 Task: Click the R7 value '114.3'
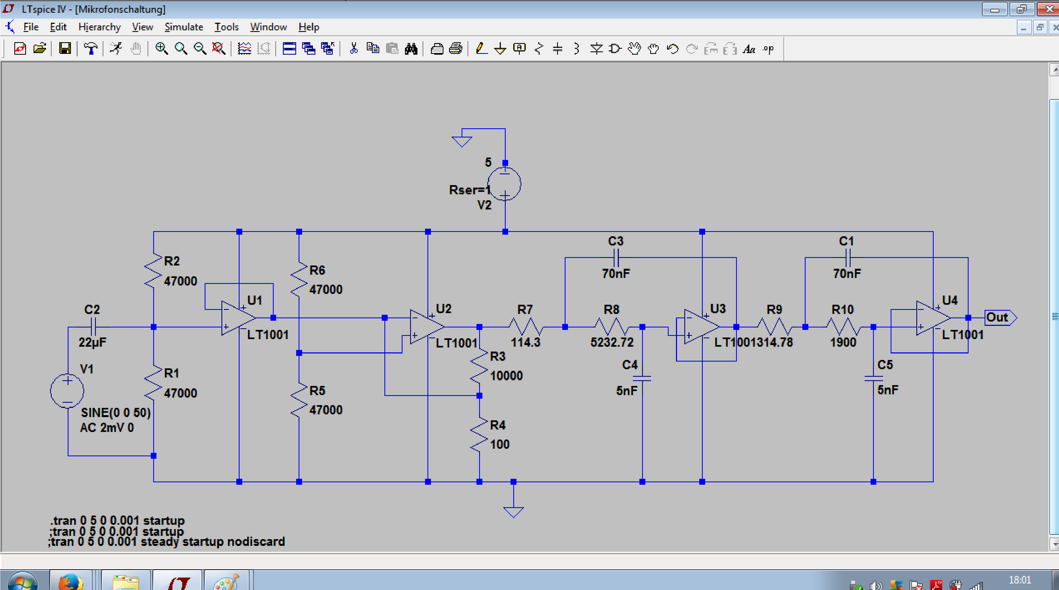click(525, 342)
